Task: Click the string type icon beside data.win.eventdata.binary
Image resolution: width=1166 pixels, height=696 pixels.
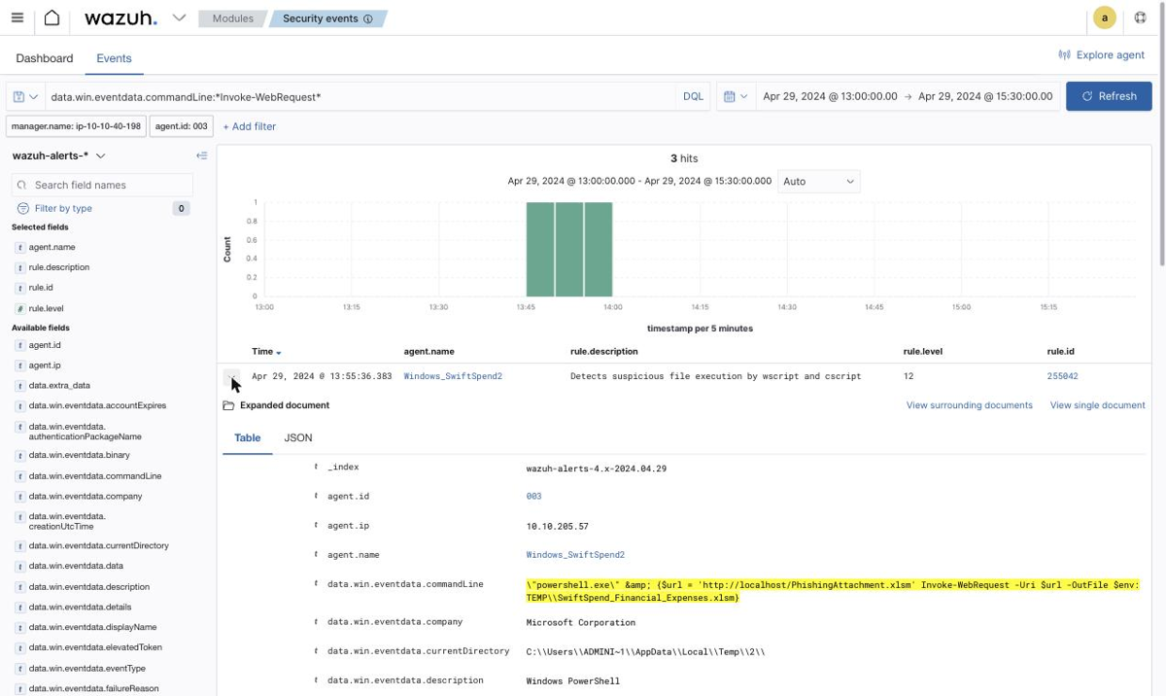Action: [20, 456]
